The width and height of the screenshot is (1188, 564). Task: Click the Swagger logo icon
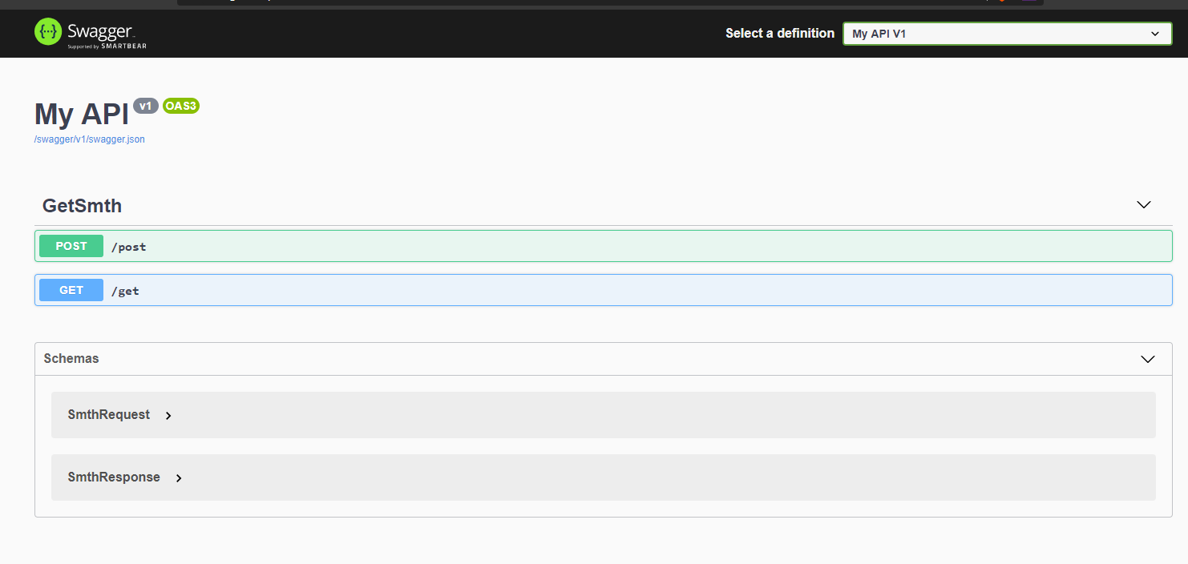click(x=48, y=32)
